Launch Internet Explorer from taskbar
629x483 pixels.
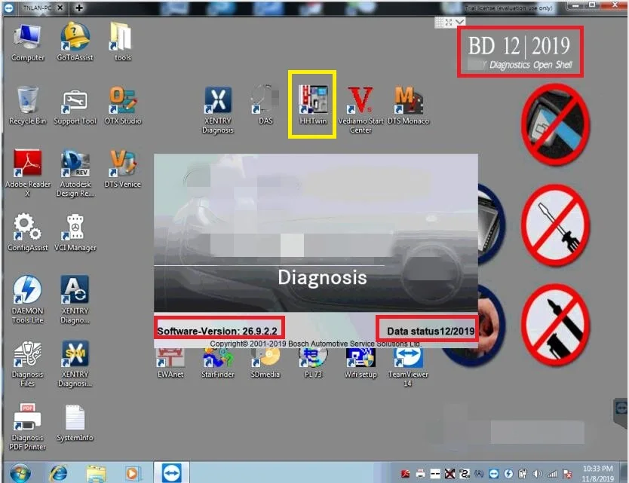[59, 473]
